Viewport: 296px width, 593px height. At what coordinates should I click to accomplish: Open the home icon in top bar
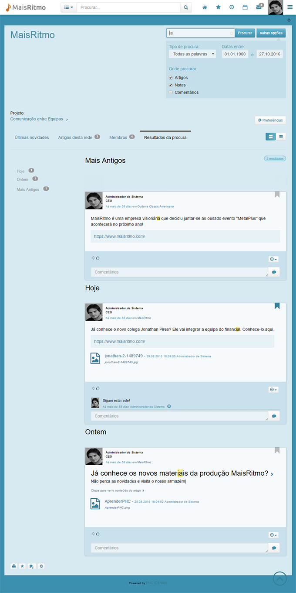click(x=205, y=7)
